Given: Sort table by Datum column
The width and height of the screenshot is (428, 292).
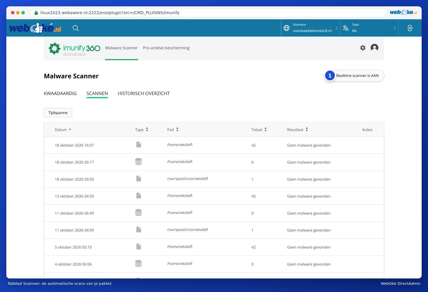Looking at the screenshot, I should (x=63, y=130).
